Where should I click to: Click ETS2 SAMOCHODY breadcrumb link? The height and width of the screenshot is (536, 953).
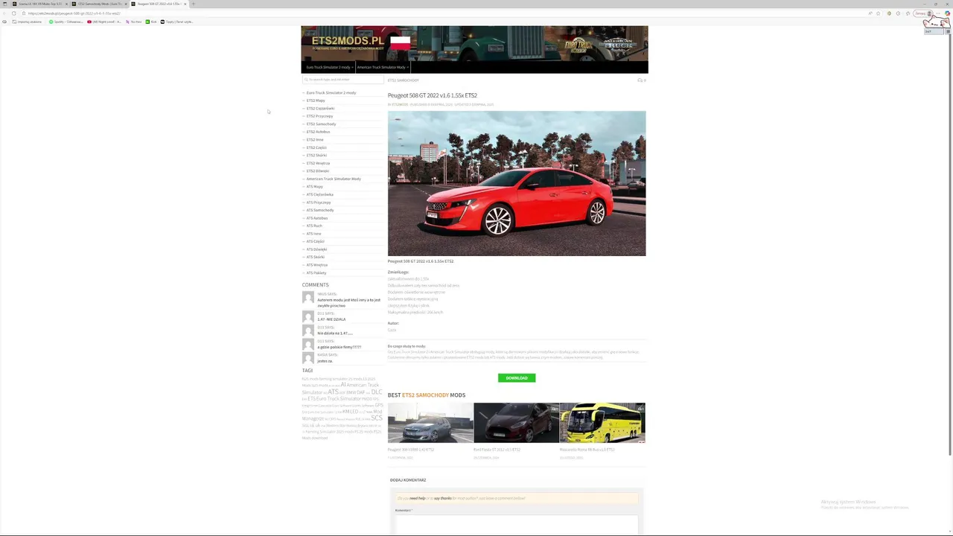click(x=403, y=80)
